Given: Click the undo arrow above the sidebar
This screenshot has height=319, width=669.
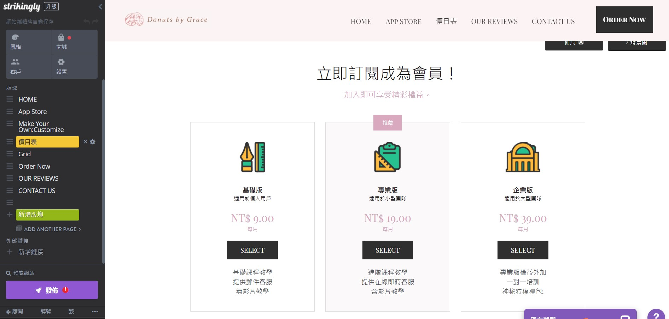Looking at the screenshot, I should [87, 22].
